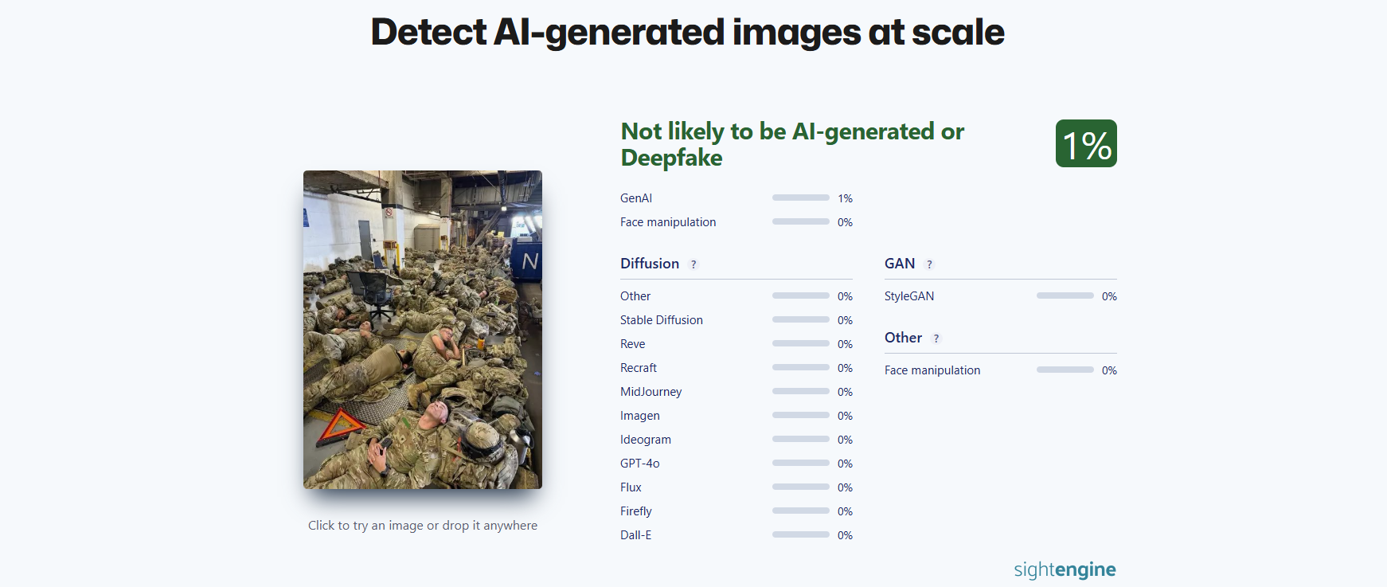Viewport: 1387px width, 587px height.
Task: Select the MidJourney row label
Action: point(651,392)
